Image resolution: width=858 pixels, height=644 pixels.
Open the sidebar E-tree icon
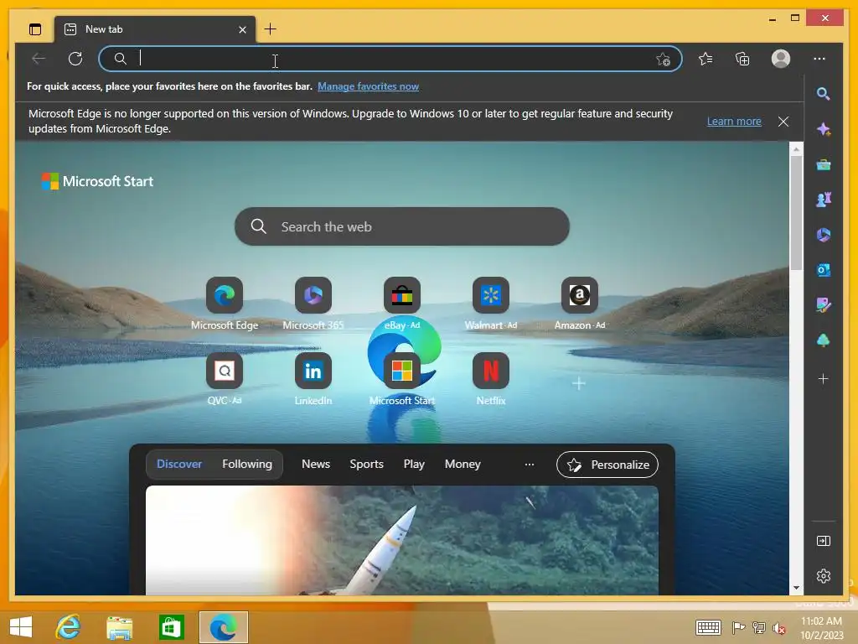coord(824,340)
